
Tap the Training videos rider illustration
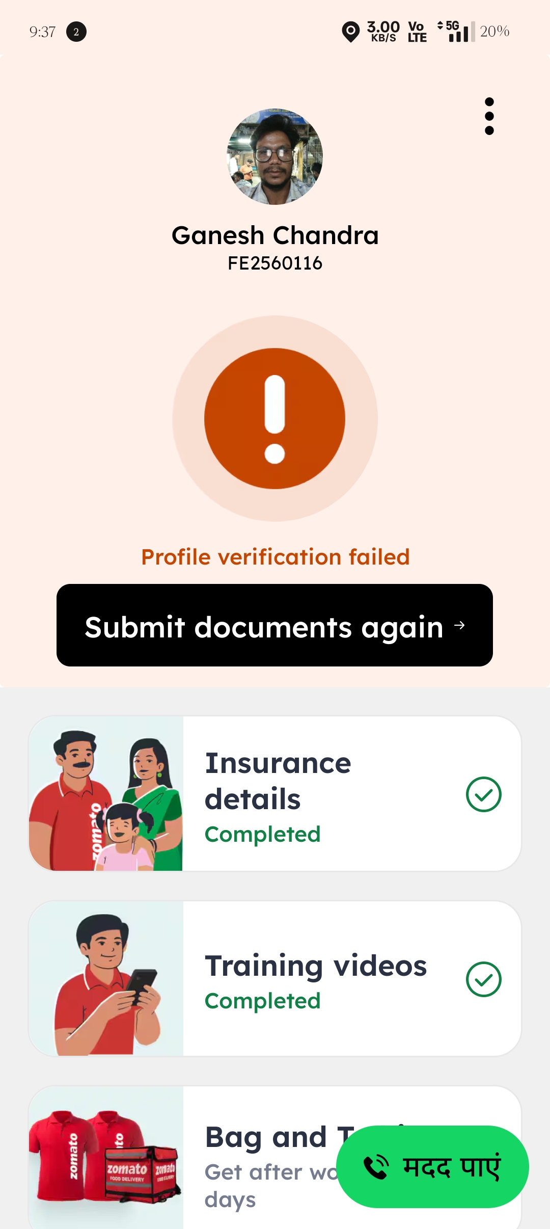pyautogui.click(x=106, y=979)
